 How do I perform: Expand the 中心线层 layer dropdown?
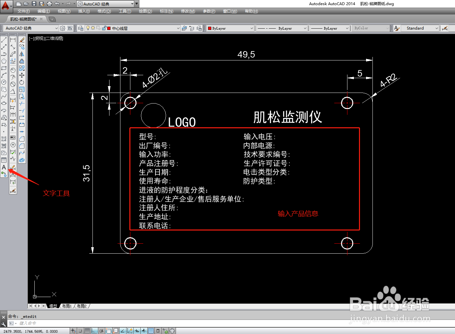[x=178, y=28]
